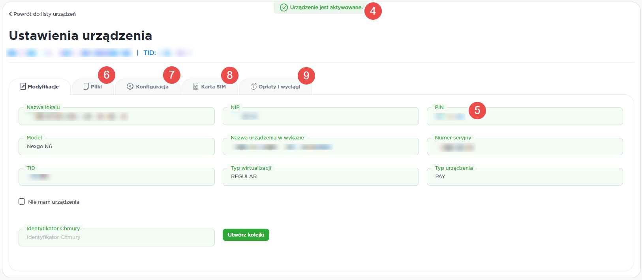Click the file icon on Pliki tab
The image size is (642, 280).
[86, 86]
